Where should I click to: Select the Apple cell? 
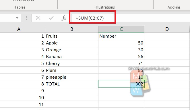(72, 43)
